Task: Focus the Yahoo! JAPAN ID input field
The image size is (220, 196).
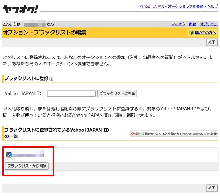Action: point(71,94)
